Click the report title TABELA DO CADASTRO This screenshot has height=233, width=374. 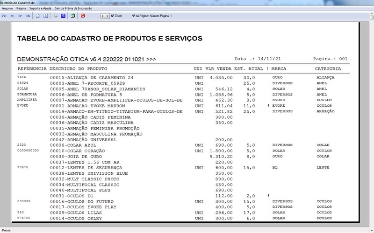coord(110,38)
